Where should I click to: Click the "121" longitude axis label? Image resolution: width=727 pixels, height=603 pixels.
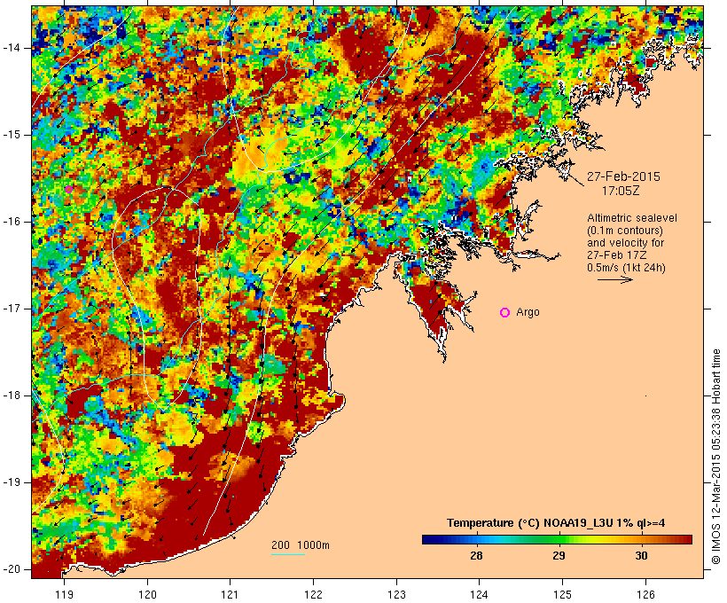click(x=230, y=594)
